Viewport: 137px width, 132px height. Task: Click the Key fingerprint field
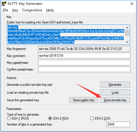click(x=84, y=49)
